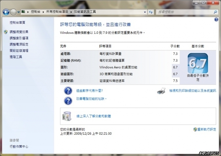Click the 6.7 base score badge
The width and height of the screenshot is (221, 156).
click(198, 63)
